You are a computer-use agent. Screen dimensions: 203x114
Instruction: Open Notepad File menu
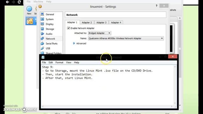(x=44, y=62)
